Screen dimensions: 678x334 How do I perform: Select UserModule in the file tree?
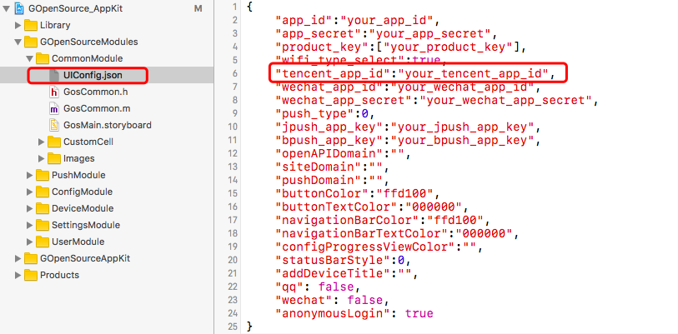pyautogui.click(x=78, y=242)
